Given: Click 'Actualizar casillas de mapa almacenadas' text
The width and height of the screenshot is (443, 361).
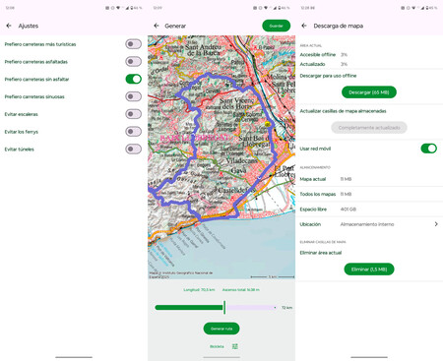Looking at the screenshot, I should coord(343,111).
